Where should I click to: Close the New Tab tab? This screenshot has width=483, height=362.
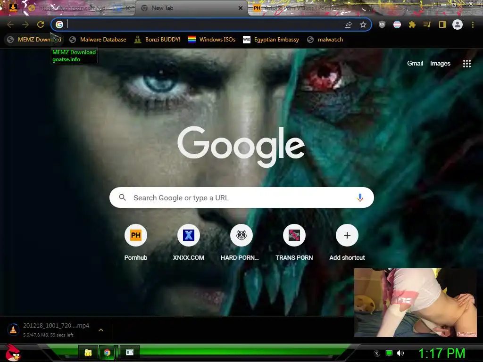(241, 8)
